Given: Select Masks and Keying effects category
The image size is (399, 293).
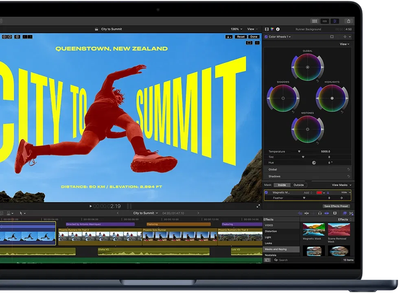Looking at the screenshot, I should (276, 249).
